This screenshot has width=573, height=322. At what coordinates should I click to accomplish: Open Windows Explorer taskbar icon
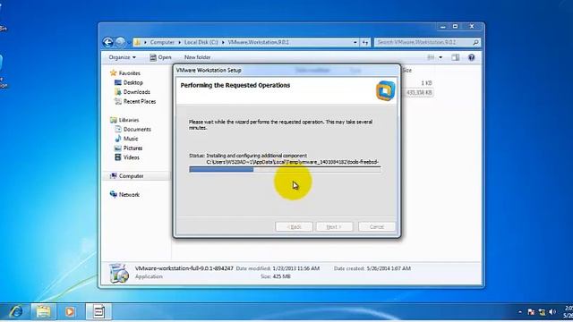click(x=44, y=311)
